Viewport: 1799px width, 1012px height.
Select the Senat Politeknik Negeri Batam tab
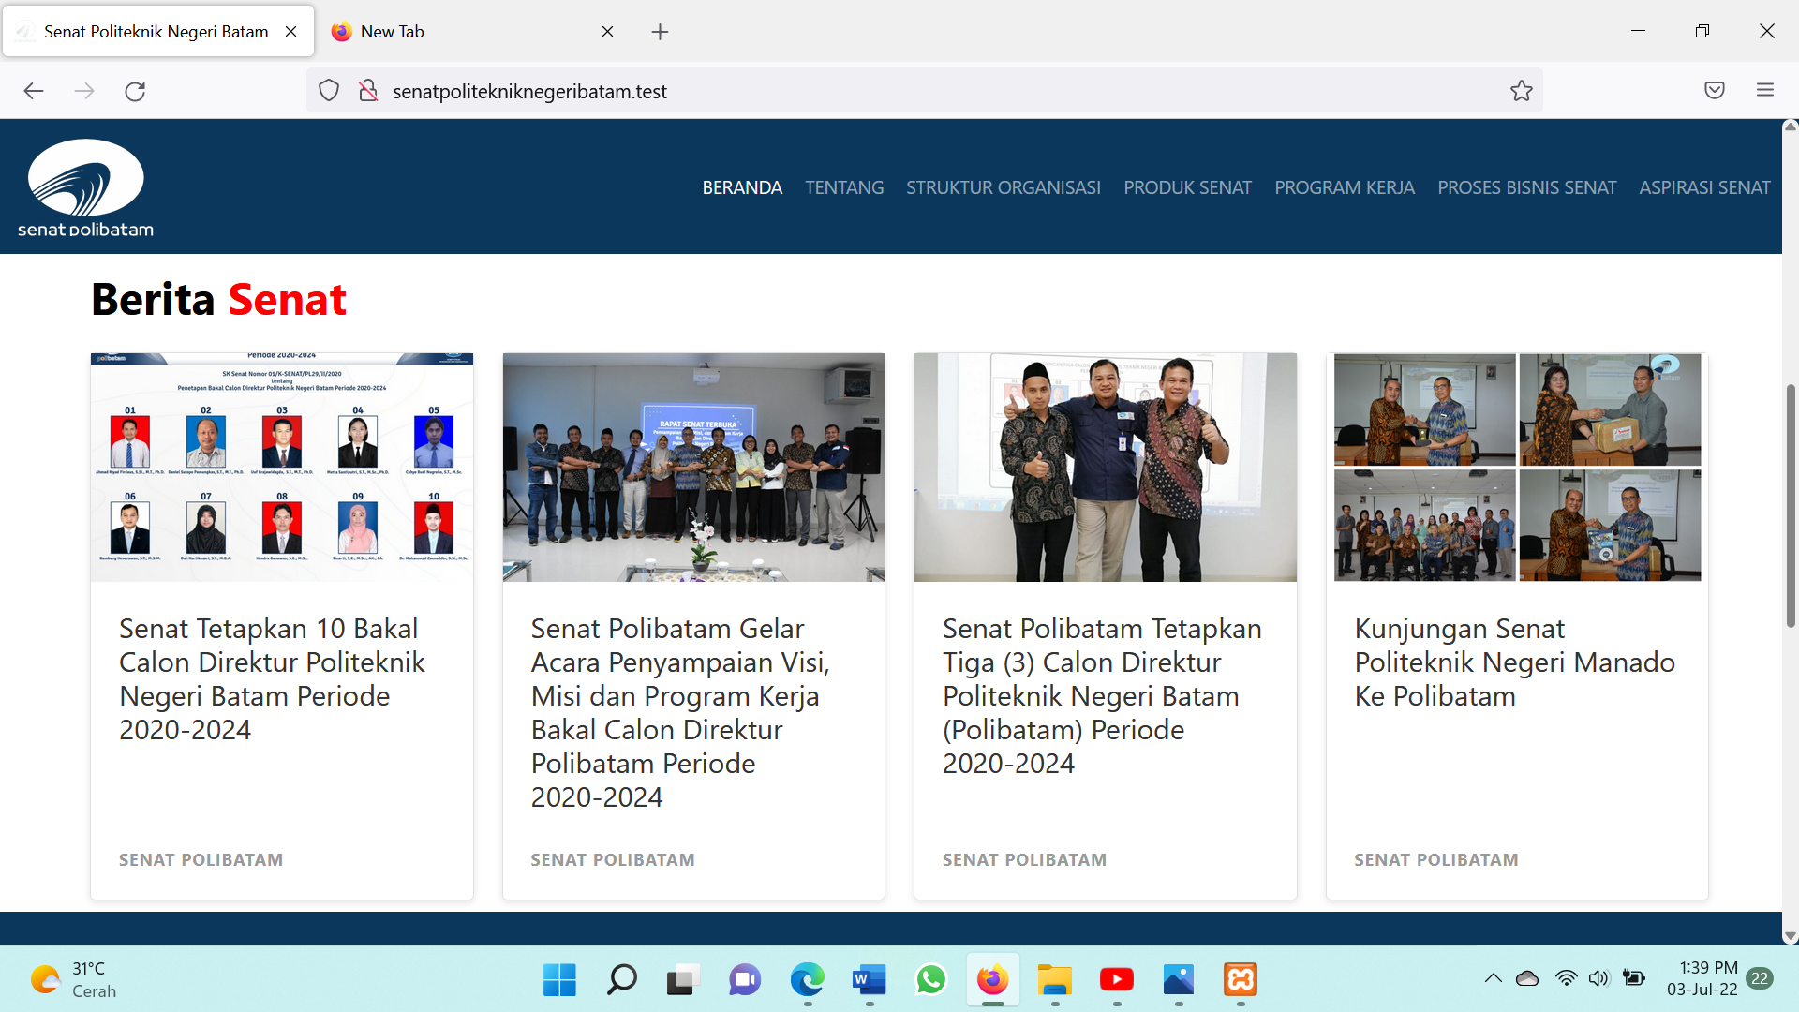[156, 32]
